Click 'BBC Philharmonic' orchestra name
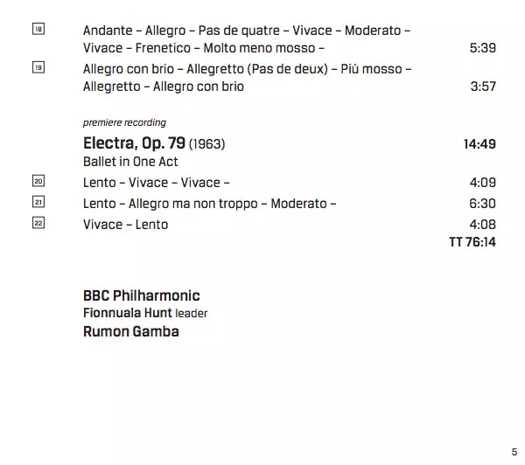The width and height of the screenshot is (525, 465). (x=141, y=295)
